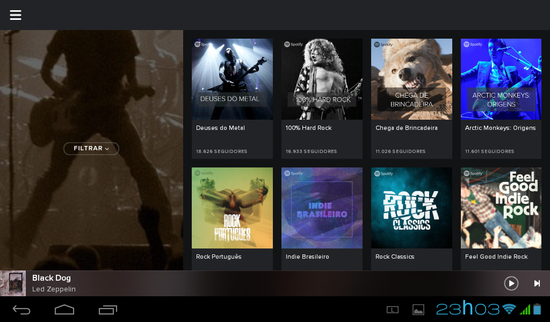Open the Rock Classics playlist cover
The image size is (550, 322).
coord(411,208)
